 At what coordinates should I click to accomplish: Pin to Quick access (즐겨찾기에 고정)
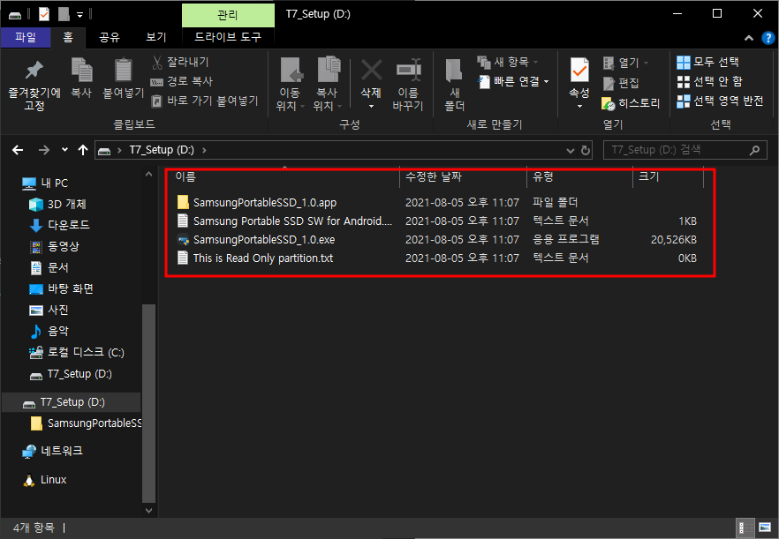click(x=34, y=85)
